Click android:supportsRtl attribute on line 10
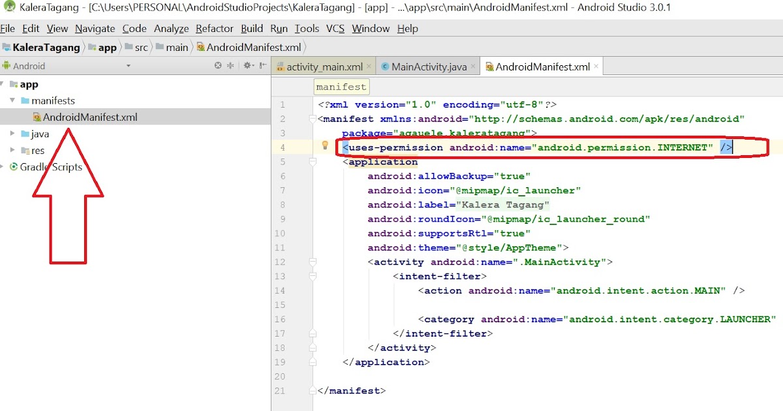Image resolution: width=783 pixels, height=411 pixels. coord(427,234)
